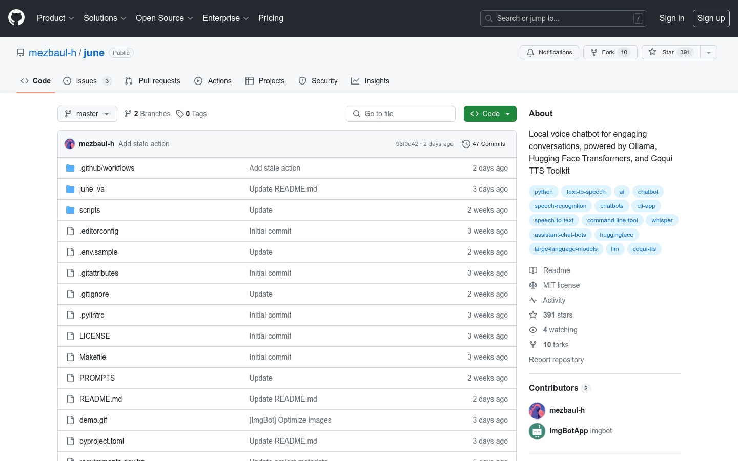Image resolution: width=738 pixels, height=461 pixels.
Task: Open .gitignore file
Action: (x=94, y=294)
